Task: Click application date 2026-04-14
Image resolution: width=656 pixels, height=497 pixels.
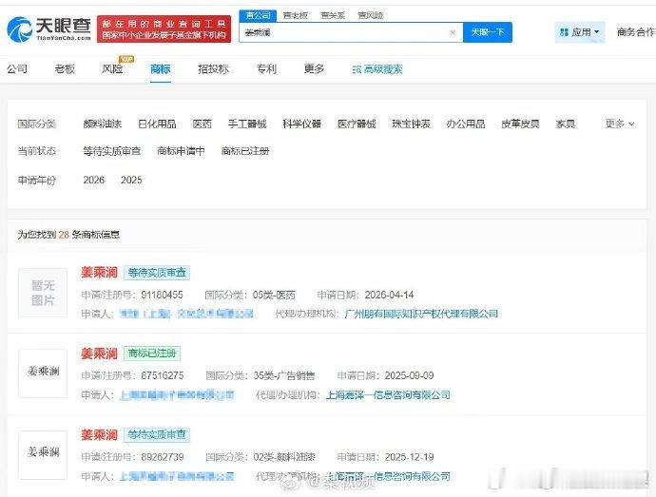Action: (x=389, y=295)
